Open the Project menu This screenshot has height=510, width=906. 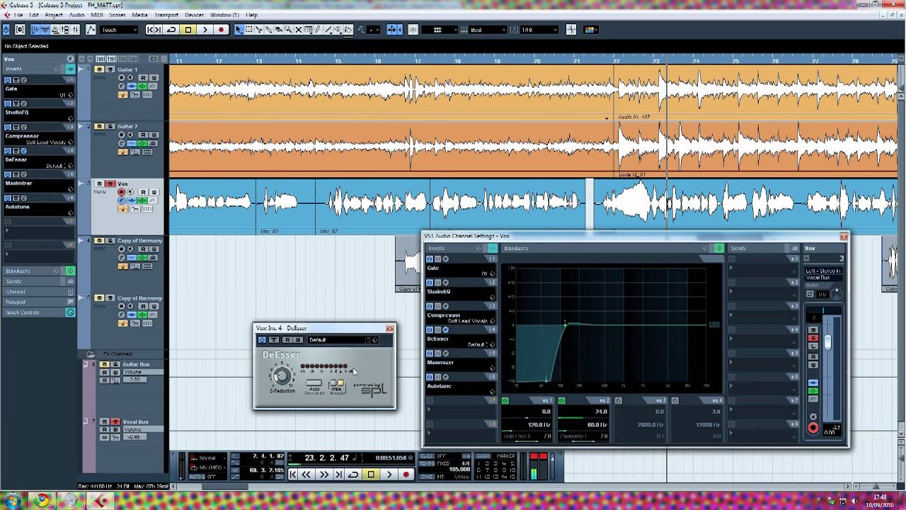click(54, 15)
